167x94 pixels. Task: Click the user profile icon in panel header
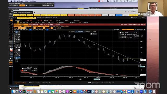tap(125, 11)
